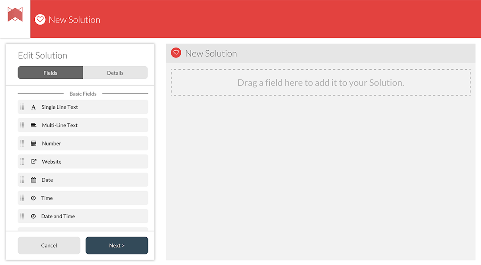Click the Time clock icon
This screenshot has height=265, width=481.
(x=33, y=198)
